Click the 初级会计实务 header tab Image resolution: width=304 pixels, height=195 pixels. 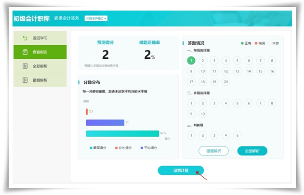click(x=66, y=19)
